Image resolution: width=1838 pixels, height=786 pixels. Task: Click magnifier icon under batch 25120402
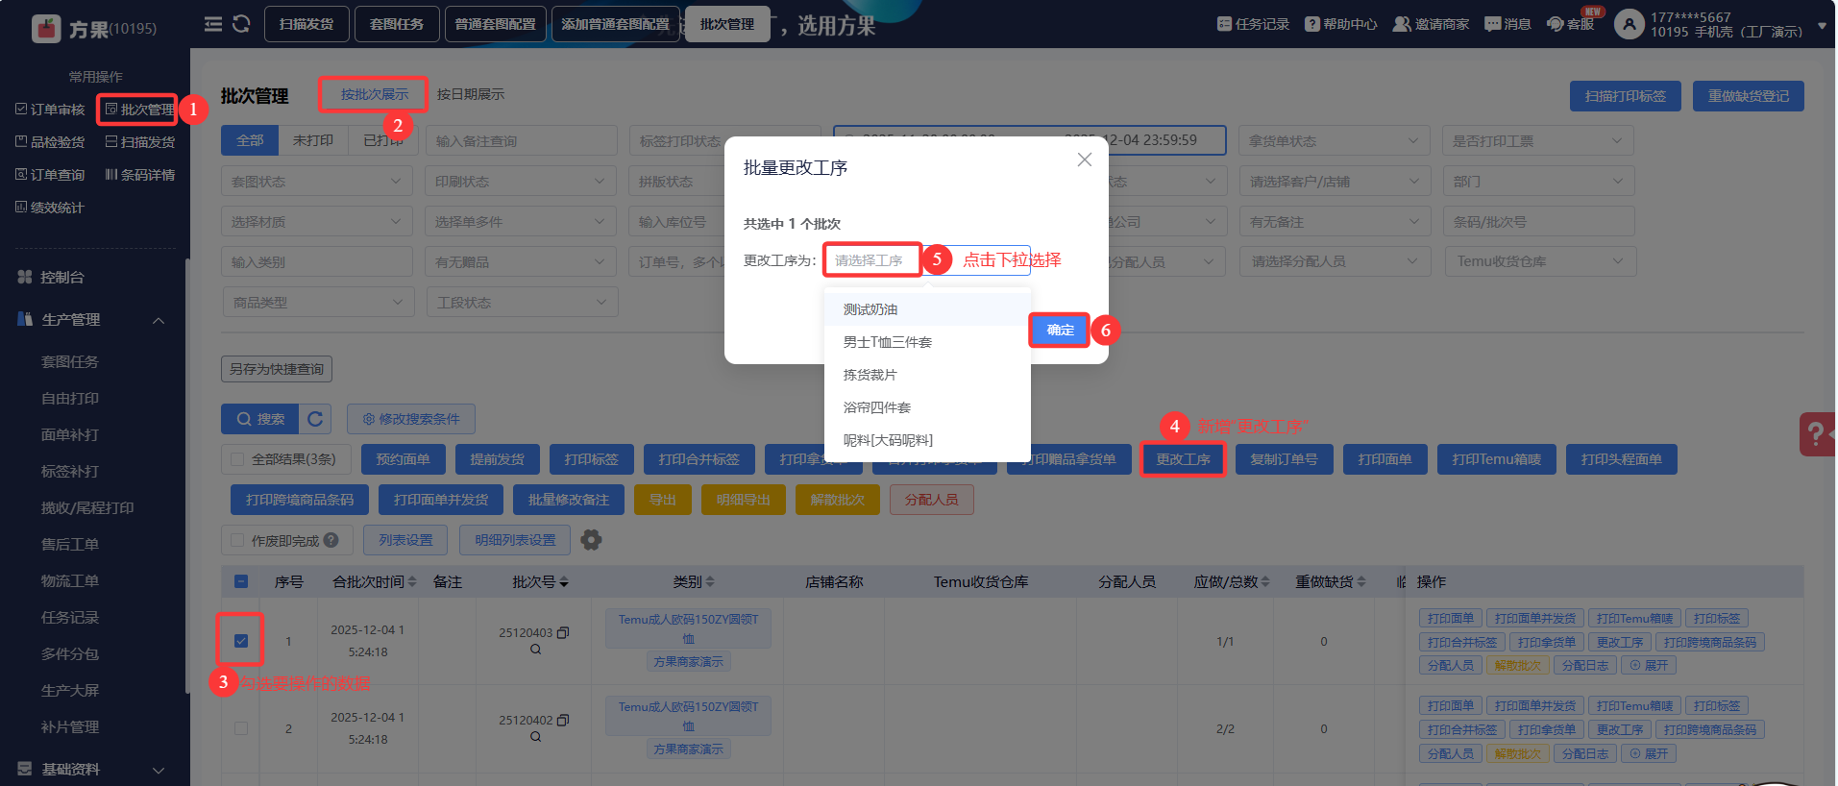pos(535,737)
